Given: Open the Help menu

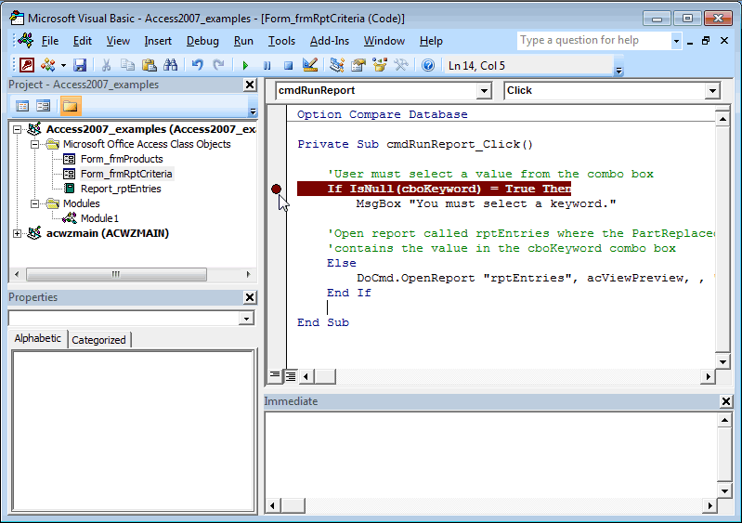Looking at the screenshot, I should (x=431, y=41).
